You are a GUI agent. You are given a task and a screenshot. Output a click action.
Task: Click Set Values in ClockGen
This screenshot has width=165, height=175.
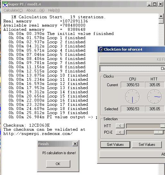click(x=147, y=145)
